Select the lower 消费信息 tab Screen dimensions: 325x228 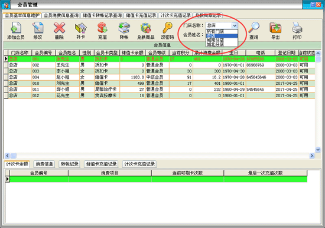pos(44,164)
